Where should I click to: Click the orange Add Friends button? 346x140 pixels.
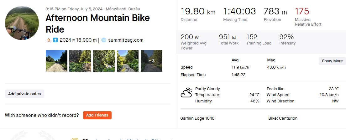(x=97, y=115)
